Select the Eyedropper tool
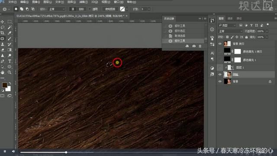 pos(10,33)
